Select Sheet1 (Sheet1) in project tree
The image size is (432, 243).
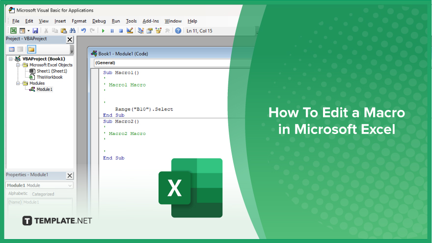(x=52, y=71)
